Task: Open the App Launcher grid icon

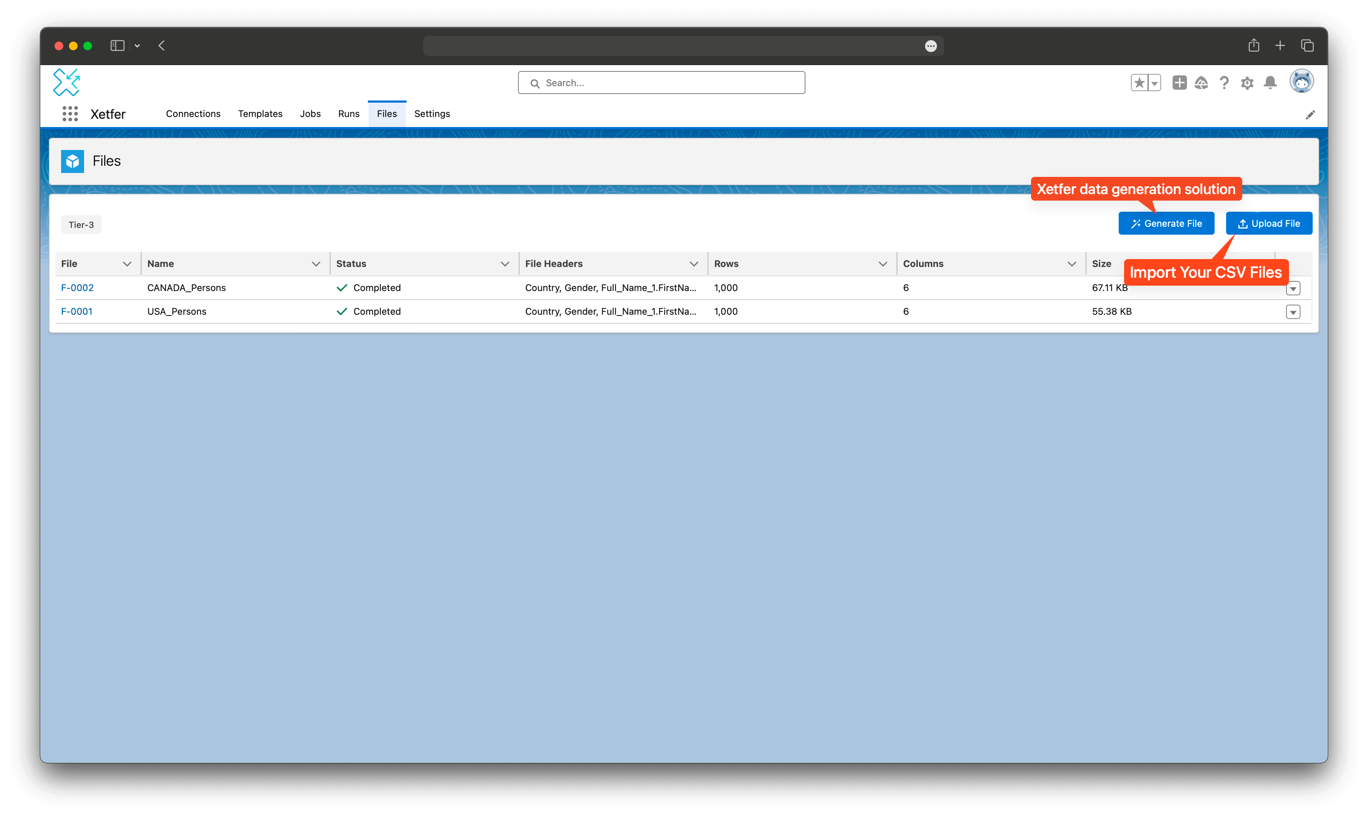Action: [x=70, y=114]
